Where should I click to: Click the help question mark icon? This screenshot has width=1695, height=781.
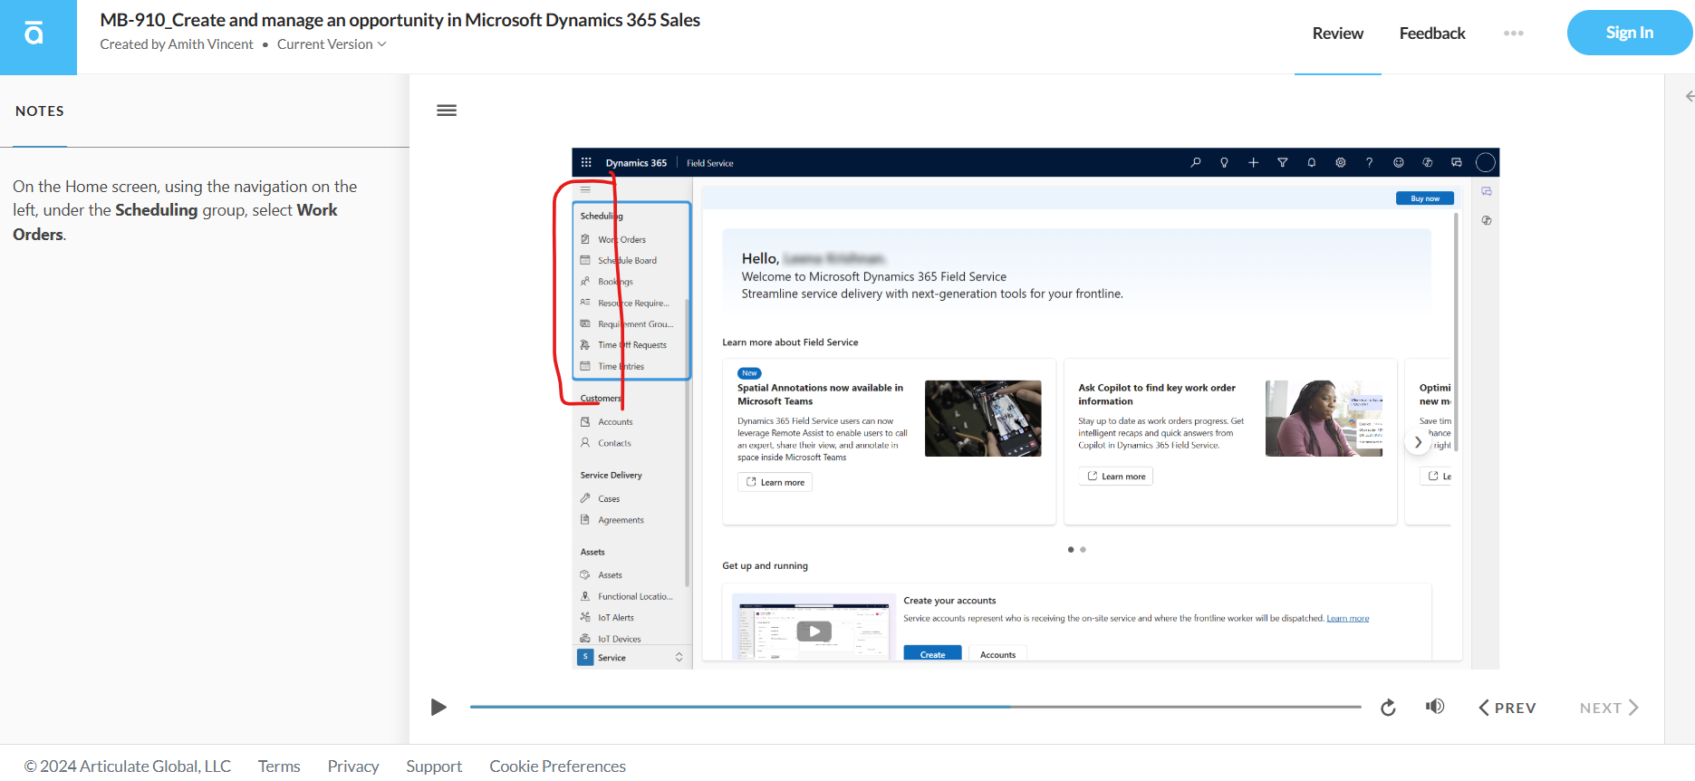1370,163
